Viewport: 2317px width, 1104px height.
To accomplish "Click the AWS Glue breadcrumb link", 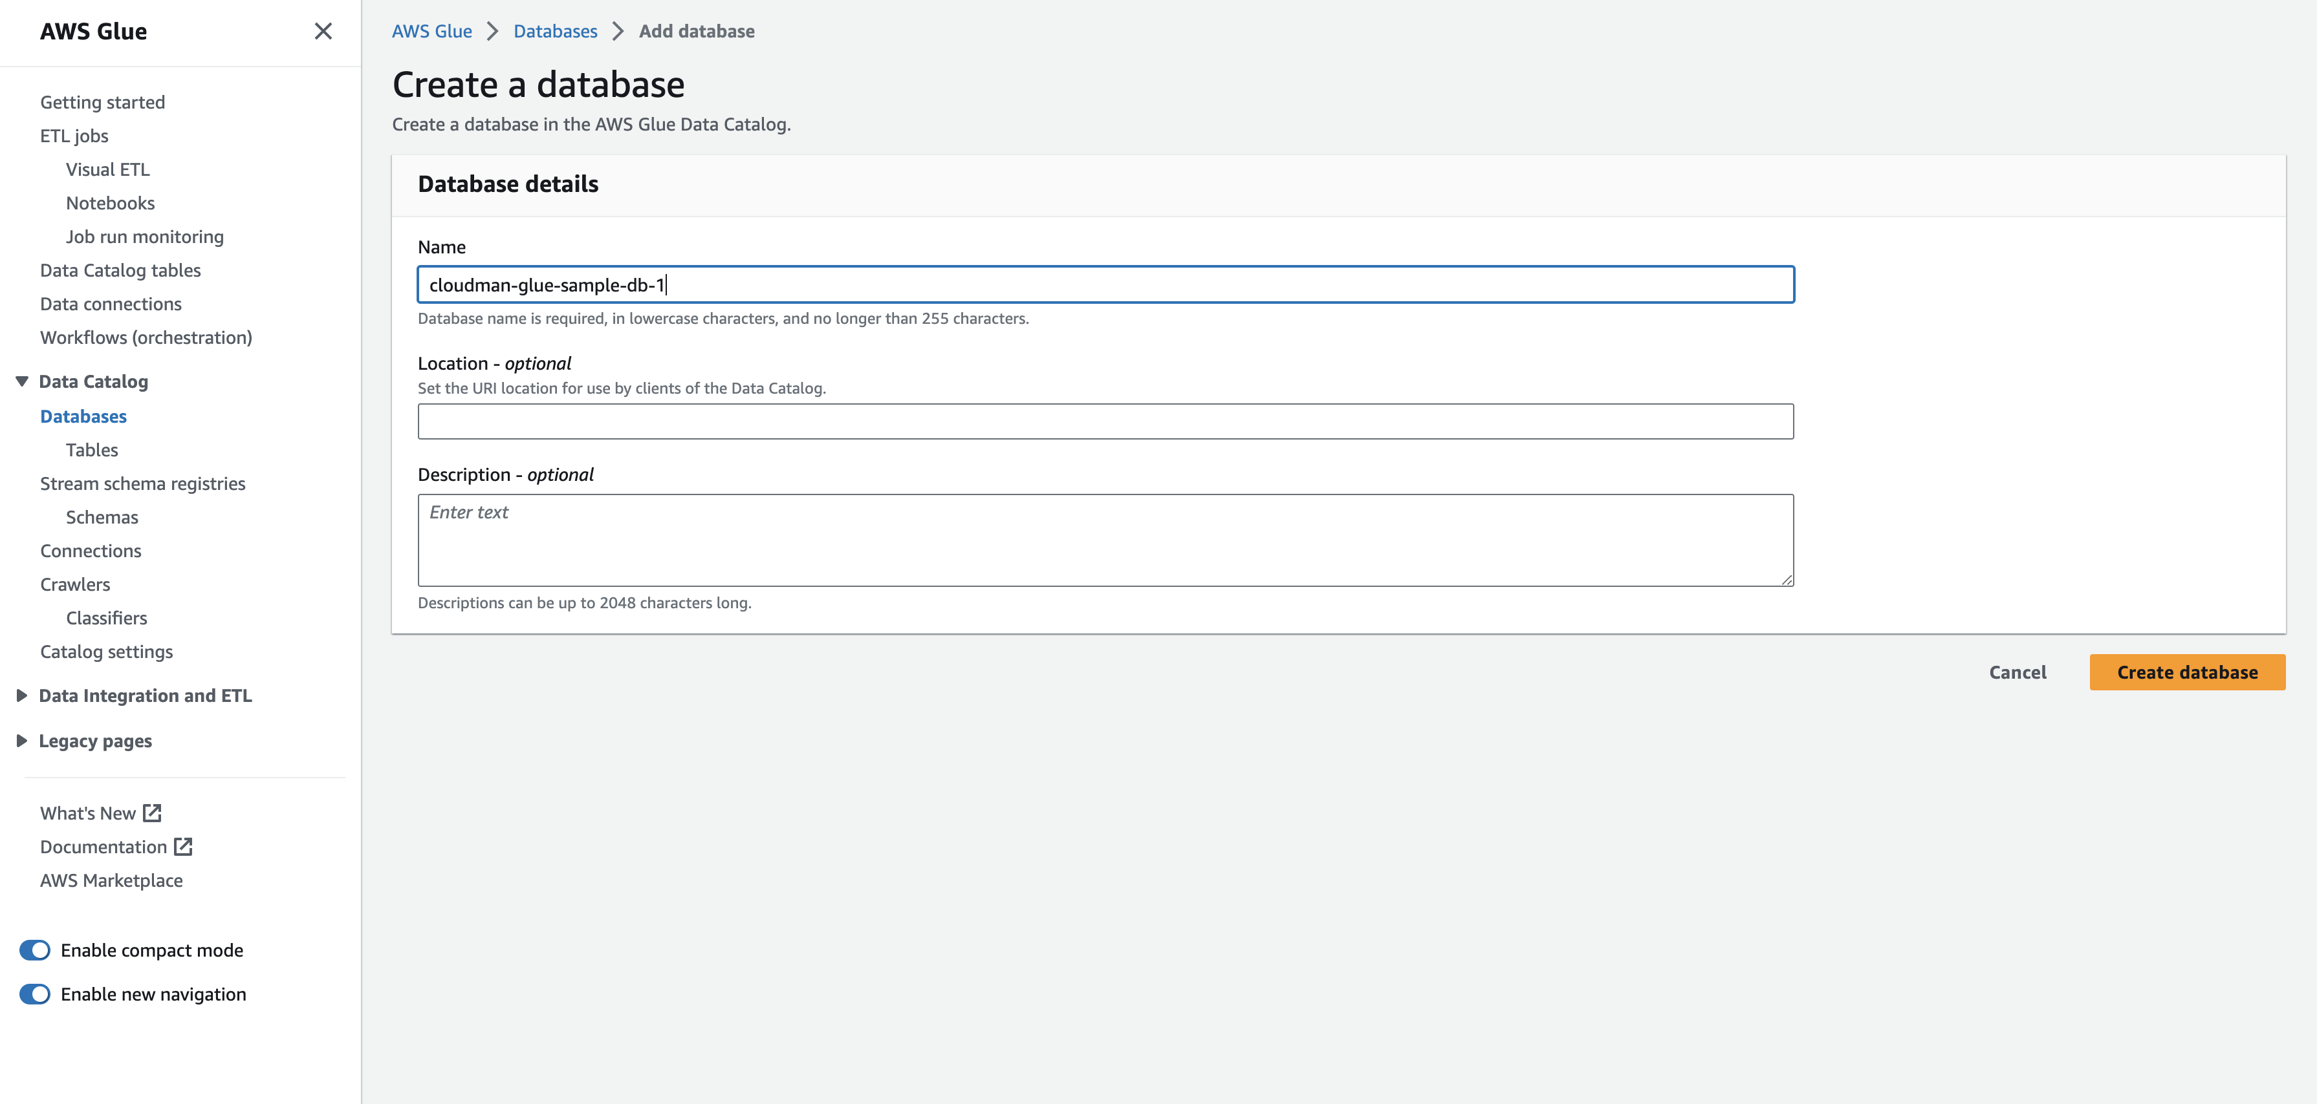I will (x=431, y=32).
